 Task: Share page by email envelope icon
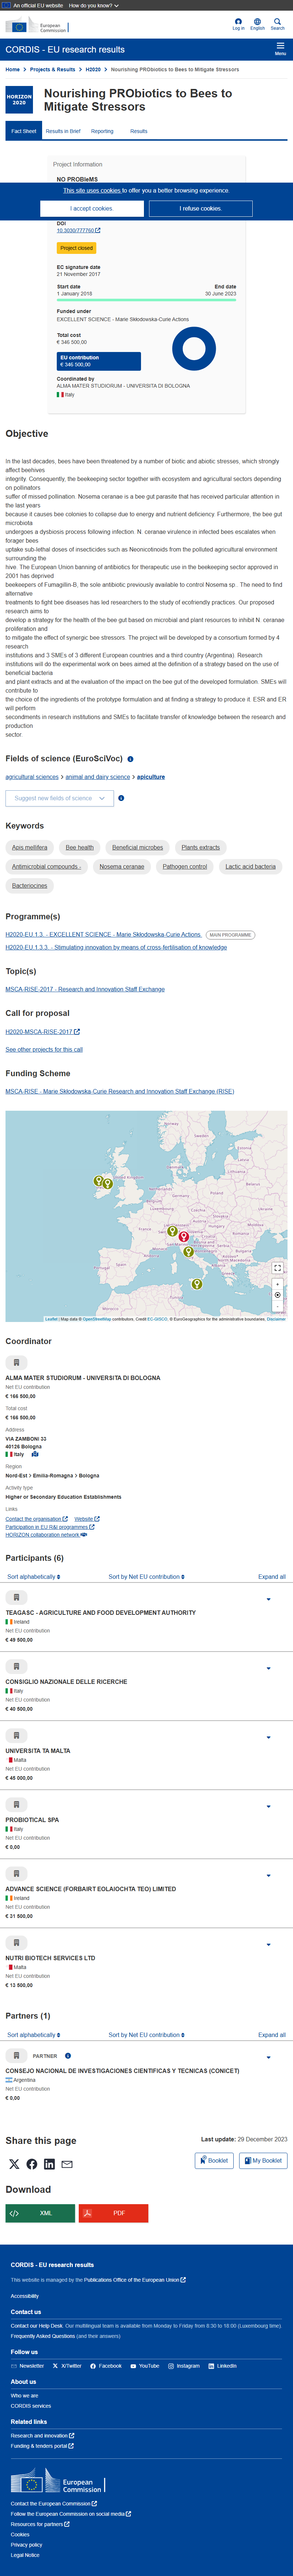(x=67, y=2164)
